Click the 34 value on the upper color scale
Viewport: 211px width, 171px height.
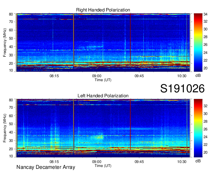click(205, 14)
